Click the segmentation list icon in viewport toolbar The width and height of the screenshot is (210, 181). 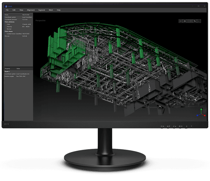click(x=181, y=21)
